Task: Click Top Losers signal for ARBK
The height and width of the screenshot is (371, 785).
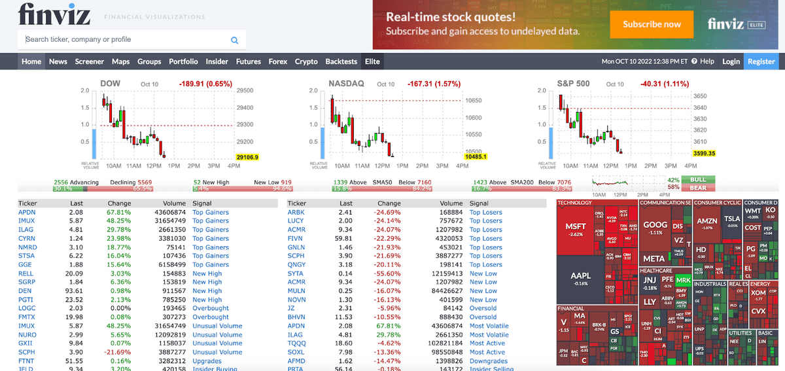Action: point(486,212)
